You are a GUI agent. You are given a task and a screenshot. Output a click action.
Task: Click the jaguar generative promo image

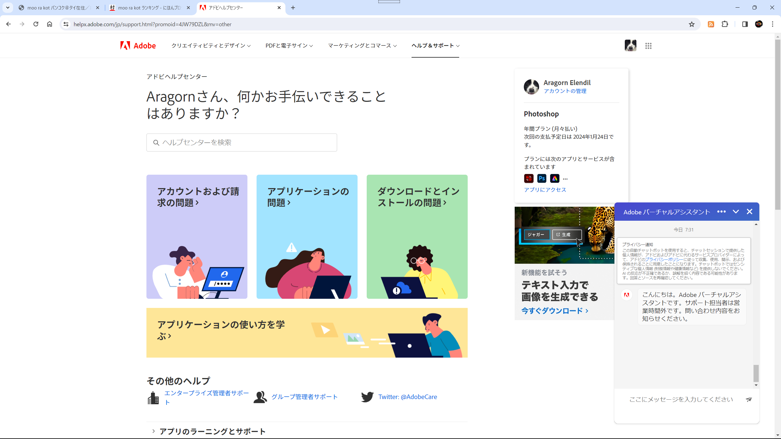tap(564, 235)
